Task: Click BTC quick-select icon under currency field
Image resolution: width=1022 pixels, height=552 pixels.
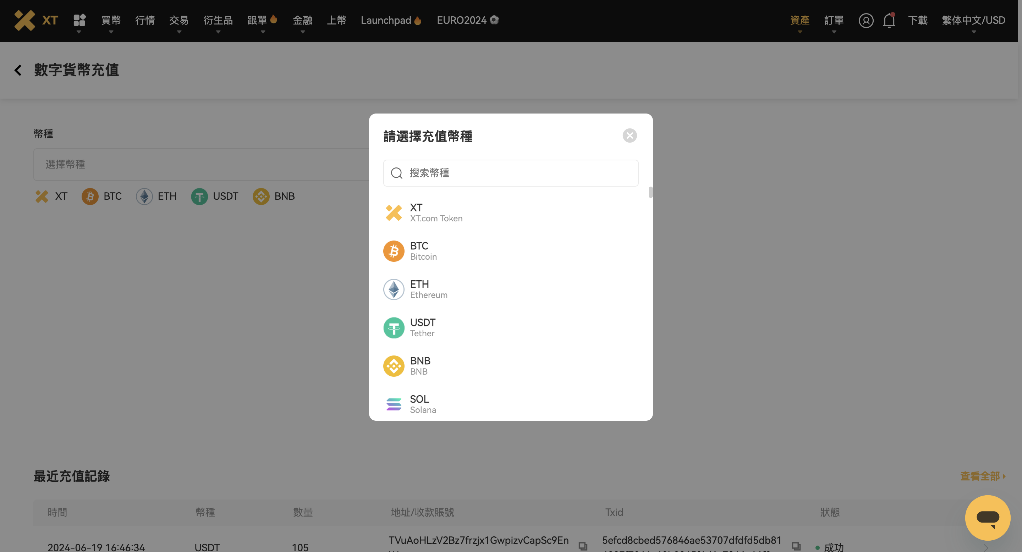Action: (x=90, y=196)
